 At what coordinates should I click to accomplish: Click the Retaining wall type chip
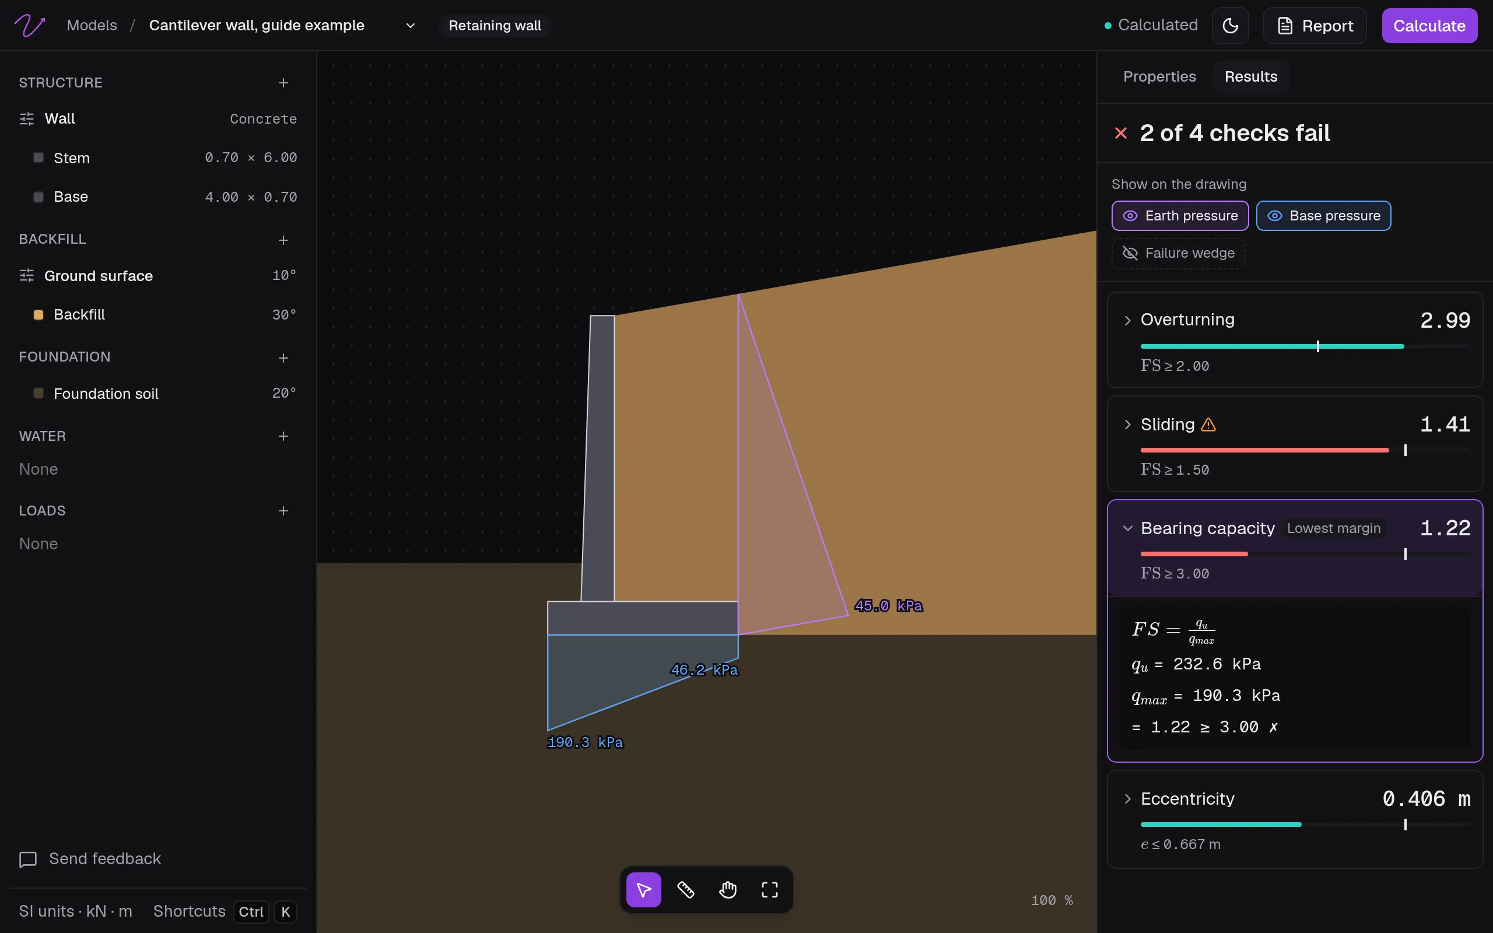tap(495, 25)
